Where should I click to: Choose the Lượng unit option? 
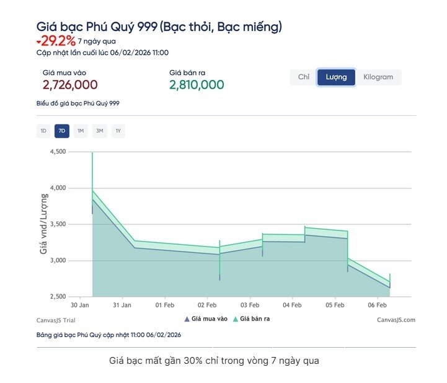pyautogui.click(x=336, y=77)
